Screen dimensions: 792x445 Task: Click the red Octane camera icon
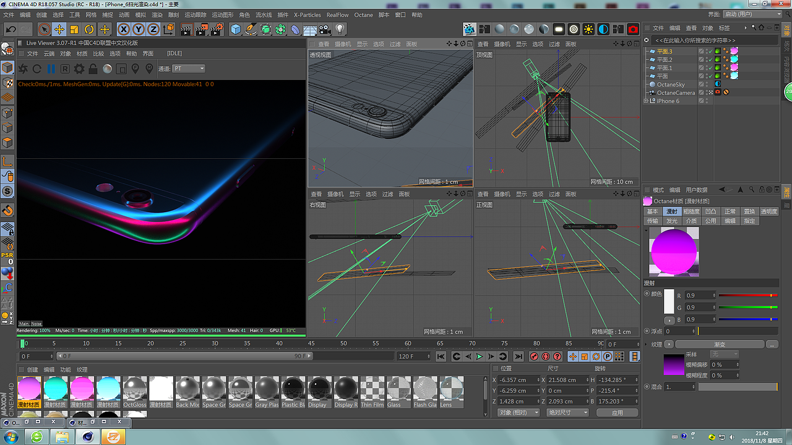pos(632,29)
